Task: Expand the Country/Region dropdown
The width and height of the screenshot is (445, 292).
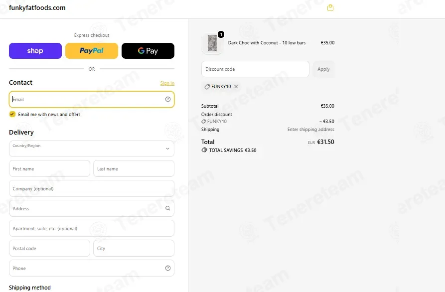Action: pos(91,148)
